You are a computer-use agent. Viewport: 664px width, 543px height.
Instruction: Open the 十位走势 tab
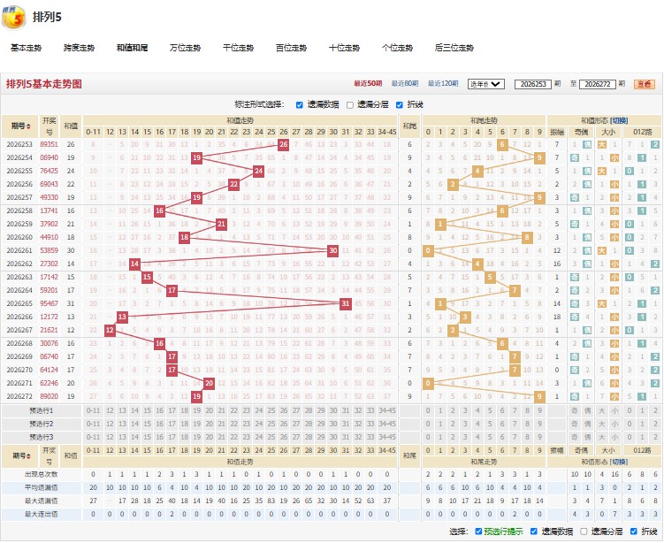pos(344,48)
